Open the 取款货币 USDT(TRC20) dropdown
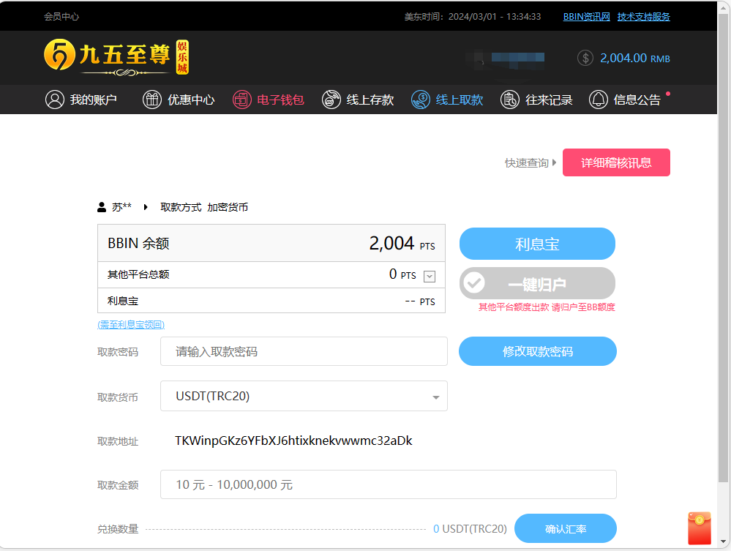This screenshot has width=731, height=551. (x=304, y=396)
